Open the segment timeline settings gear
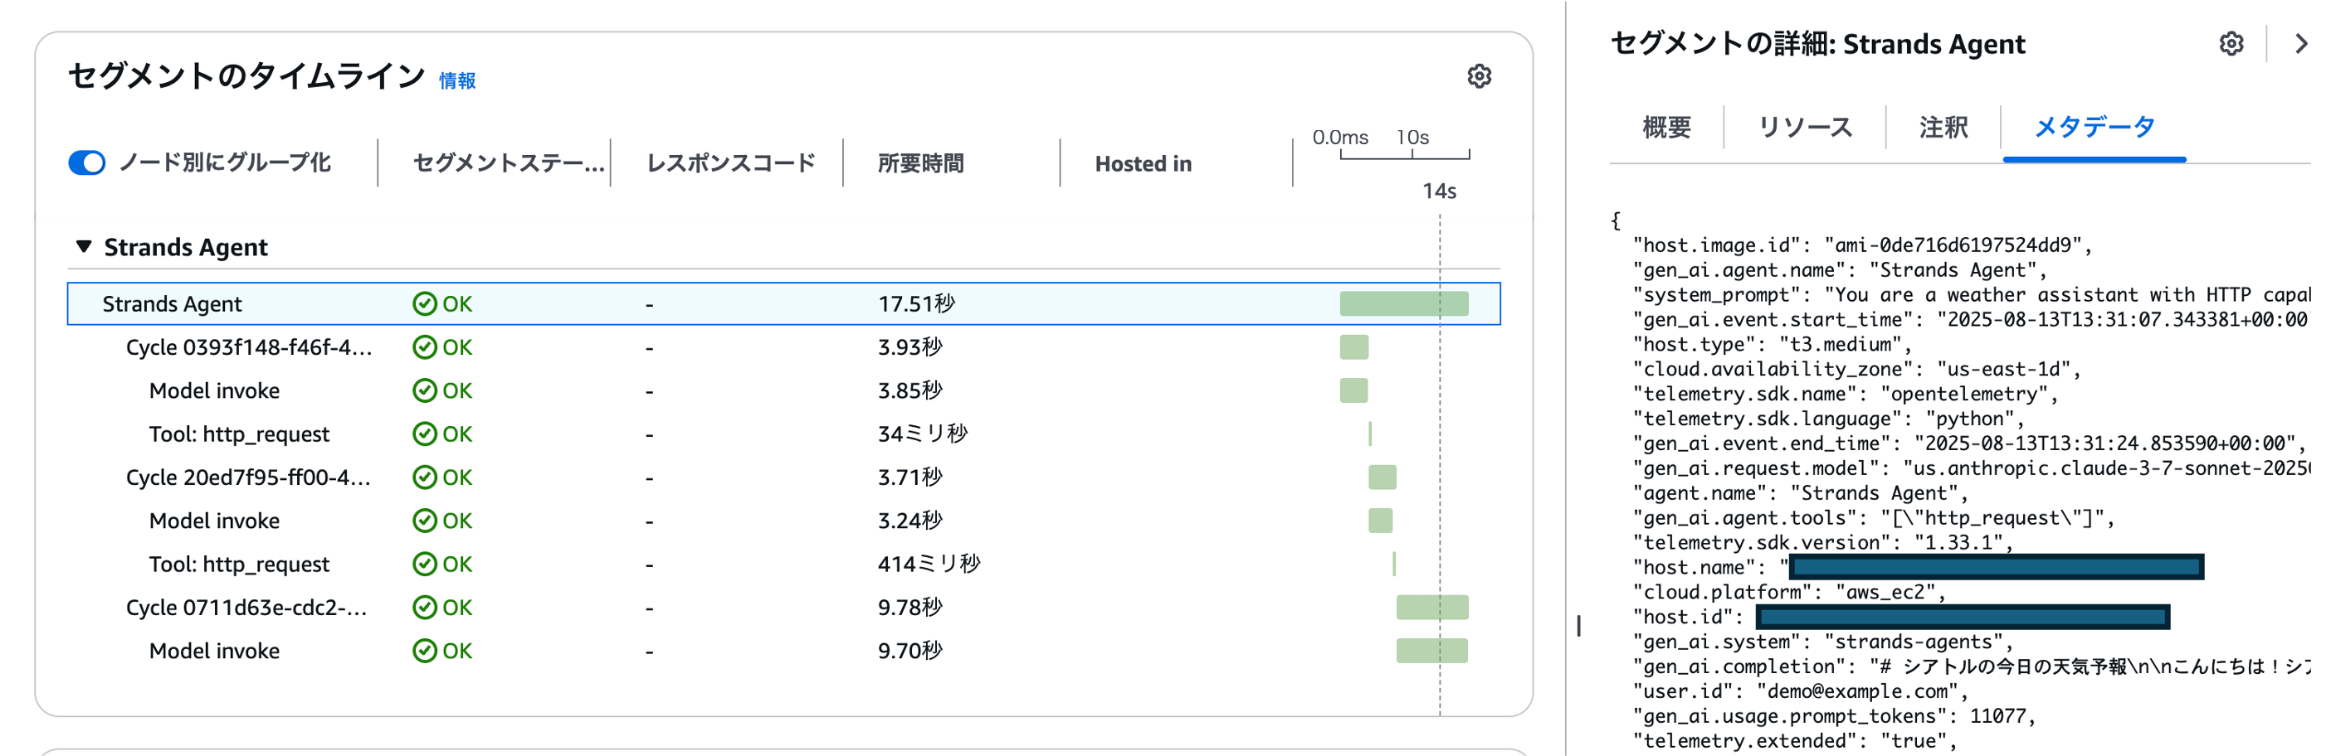2331x756 pixels. [x=1479, y=77]
